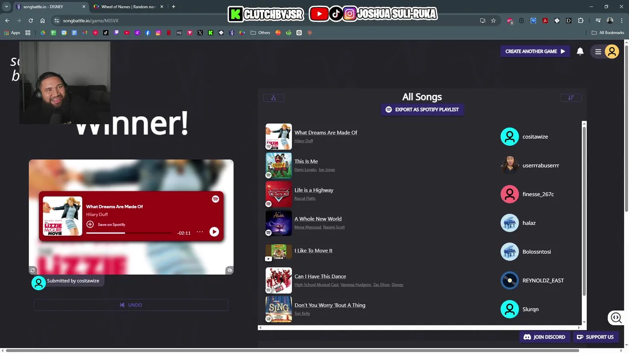The width and height of the screenshot is (629, 353).
Task: Click the Cars album cover thumbnail
Action: pos(279,194)
